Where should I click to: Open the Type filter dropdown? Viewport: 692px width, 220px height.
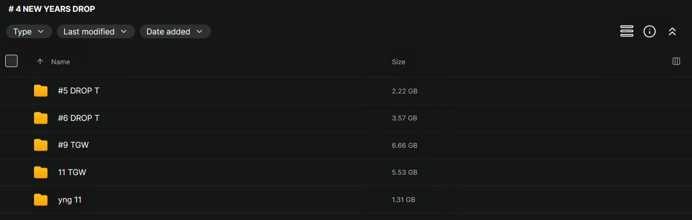click(x=28, y=32)
